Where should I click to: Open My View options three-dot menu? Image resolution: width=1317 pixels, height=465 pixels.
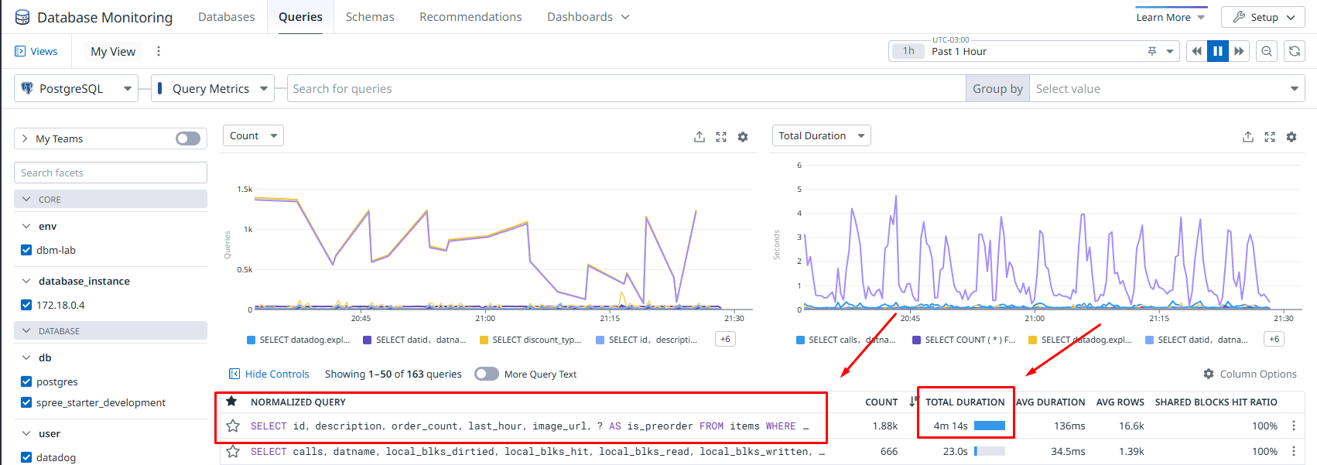[x=159, y=51]
